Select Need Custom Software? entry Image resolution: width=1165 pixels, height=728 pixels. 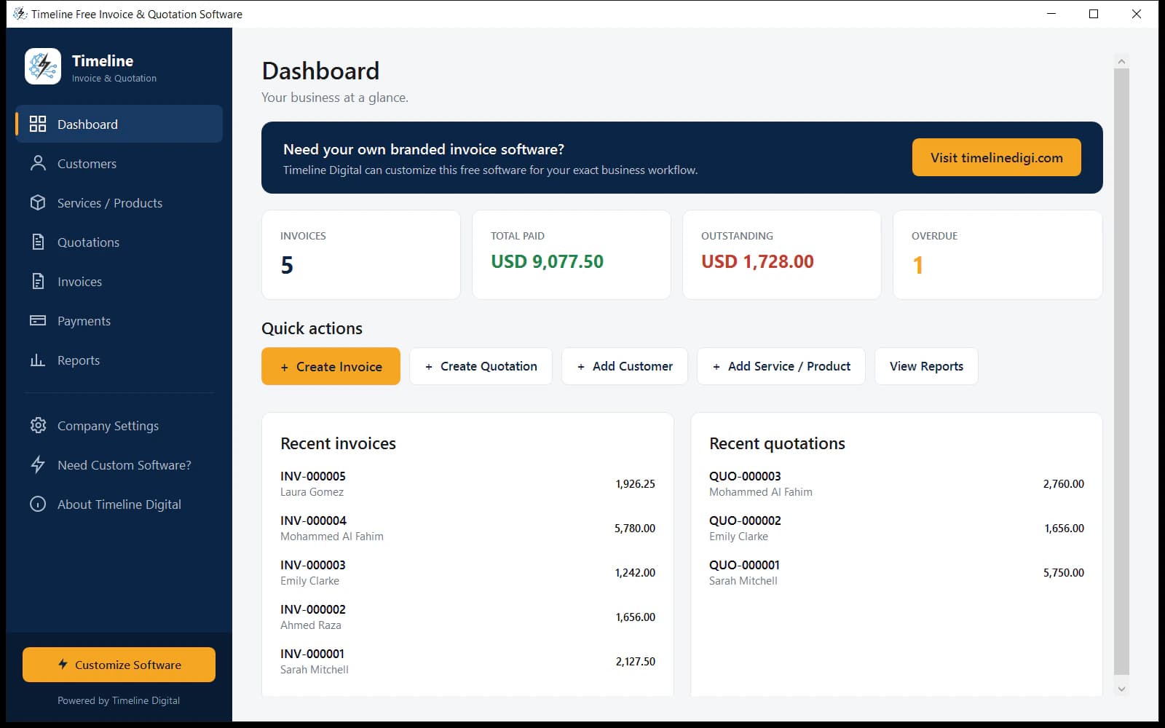(119, 464)
